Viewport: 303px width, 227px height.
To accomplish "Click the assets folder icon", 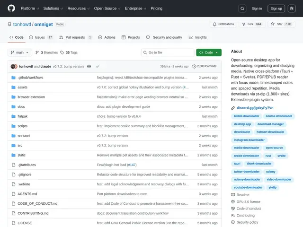I will click(13, 87).
